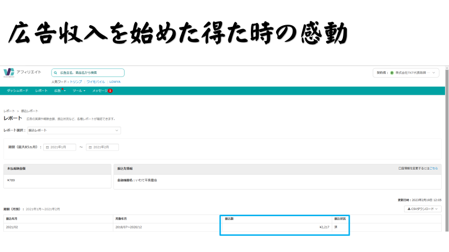Click the start date calendar icon

coord(47,147)
